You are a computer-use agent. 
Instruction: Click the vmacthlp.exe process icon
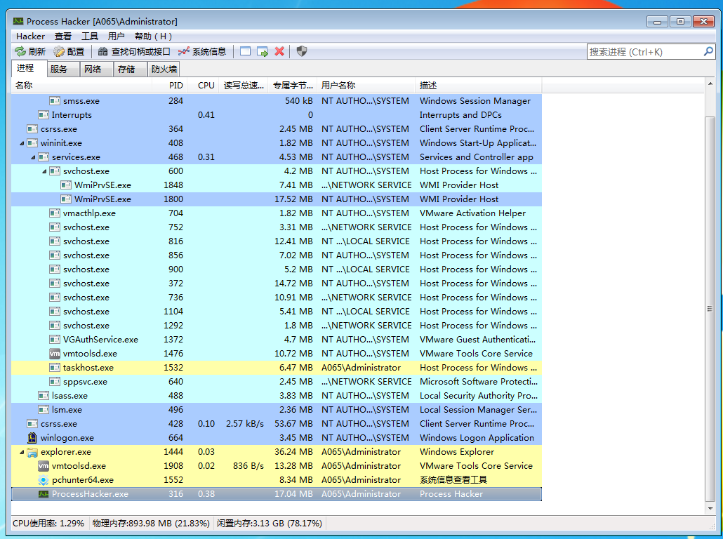[55, 213]
